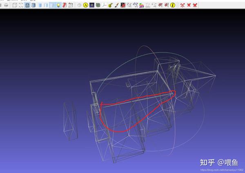
Task: Open the red 'P' PickPoints tool
Action: click(123, 5)
